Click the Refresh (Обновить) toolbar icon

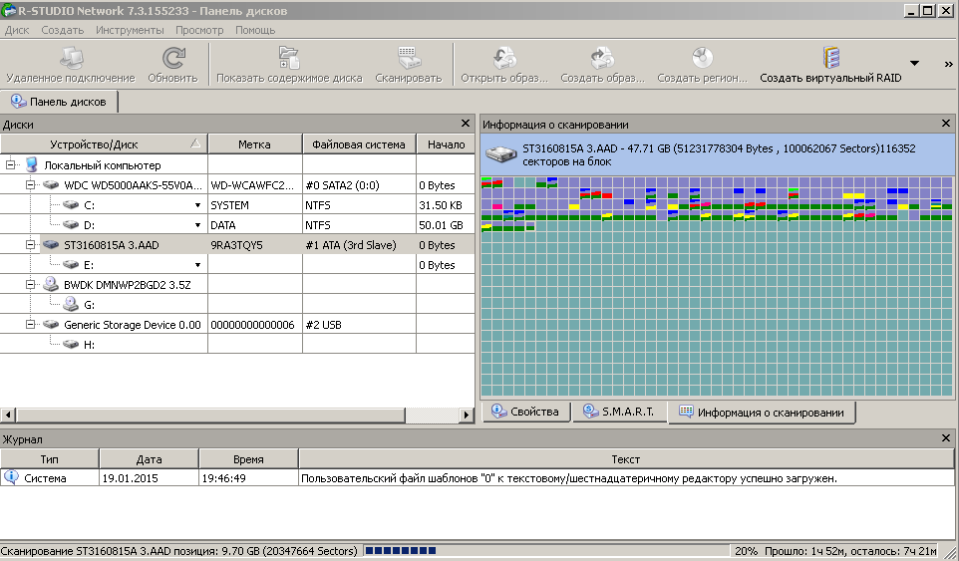pyautogui.click(x=173, y=58)
